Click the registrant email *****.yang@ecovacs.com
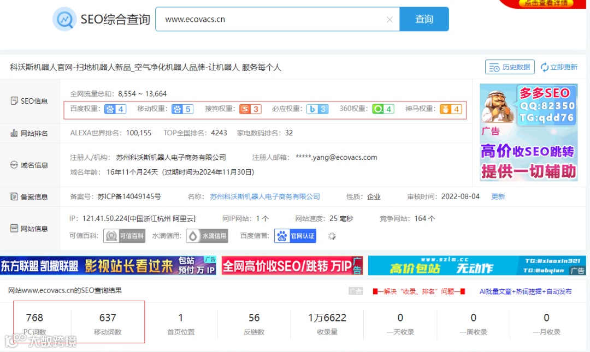590x352 pixels. tap(337, 158)
